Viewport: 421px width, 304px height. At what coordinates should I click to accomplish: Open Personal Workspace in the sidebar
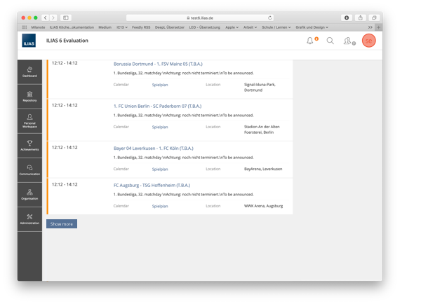point(29,121)
